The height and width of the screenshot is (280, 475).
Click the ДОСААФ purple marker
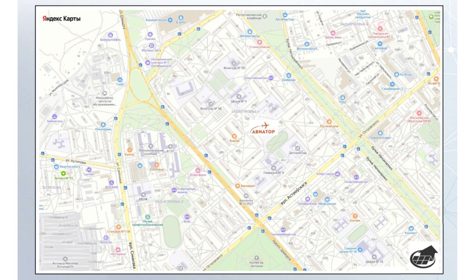(x=111, y=183)
